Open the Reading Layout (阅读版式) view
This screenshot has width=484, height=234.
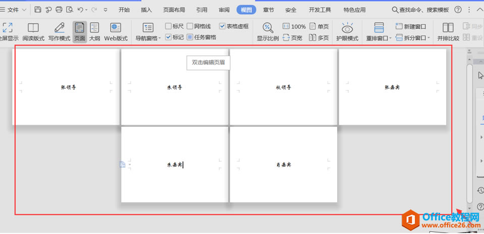click(x=33, y=32)
